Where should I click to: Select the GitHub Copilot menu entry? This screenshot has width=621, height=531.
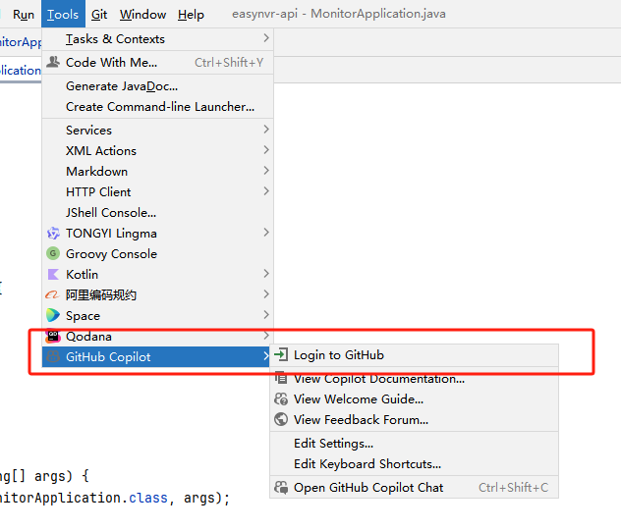pos(157,356)
